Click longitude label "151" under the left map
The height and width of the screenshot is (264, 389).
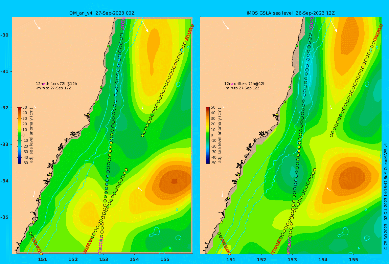[42, 260]
